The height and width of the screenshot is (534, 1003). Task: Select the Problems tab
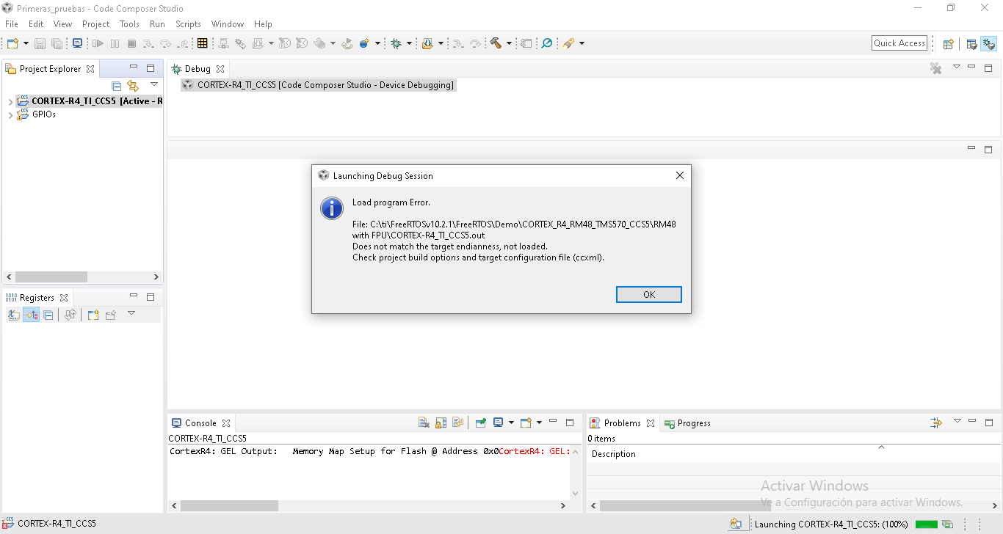coord(622,423)
